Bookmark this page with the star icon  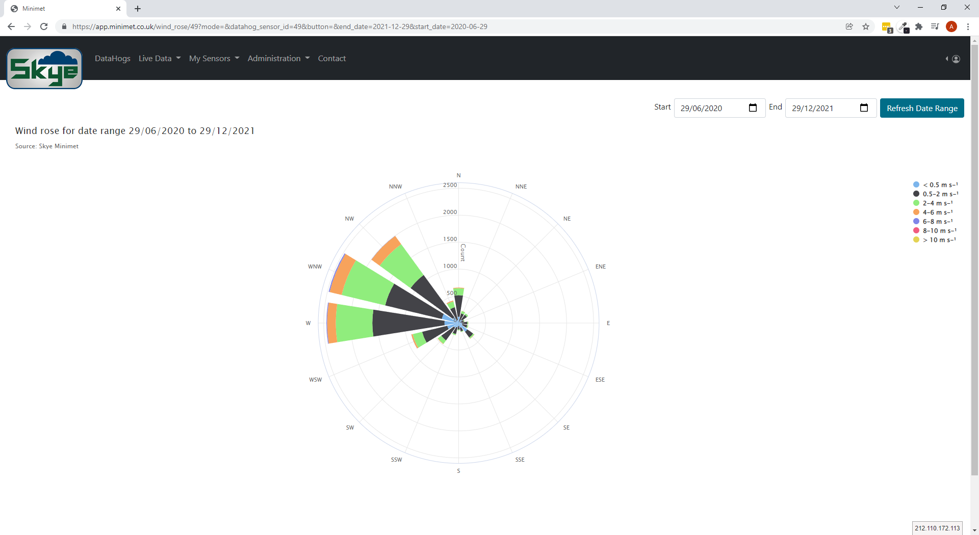(866, 26)
